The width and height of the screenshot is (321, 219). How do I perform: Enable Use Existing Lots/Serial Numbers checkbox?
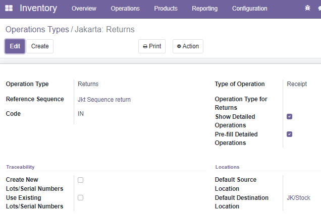coord(80,197)
